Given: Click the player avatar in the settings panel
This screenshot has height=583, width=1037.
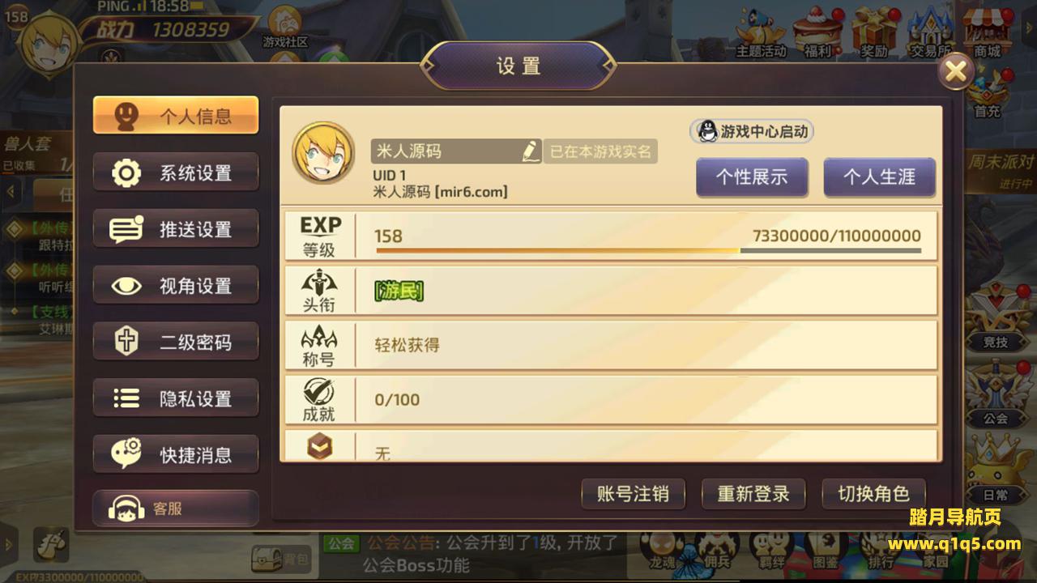Looking at the screenshot, I should (x=323, y=153).
